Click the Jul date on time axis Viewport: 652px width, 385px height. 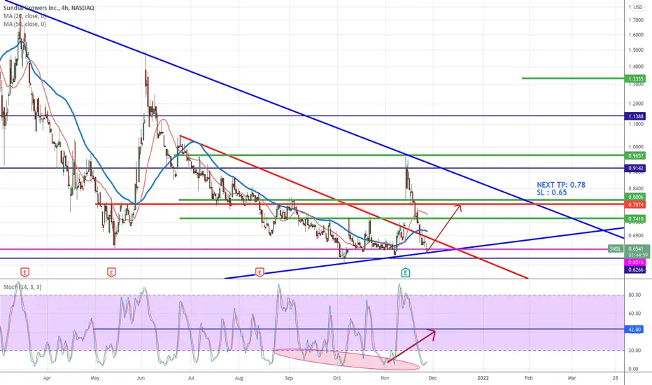[191, 378]
